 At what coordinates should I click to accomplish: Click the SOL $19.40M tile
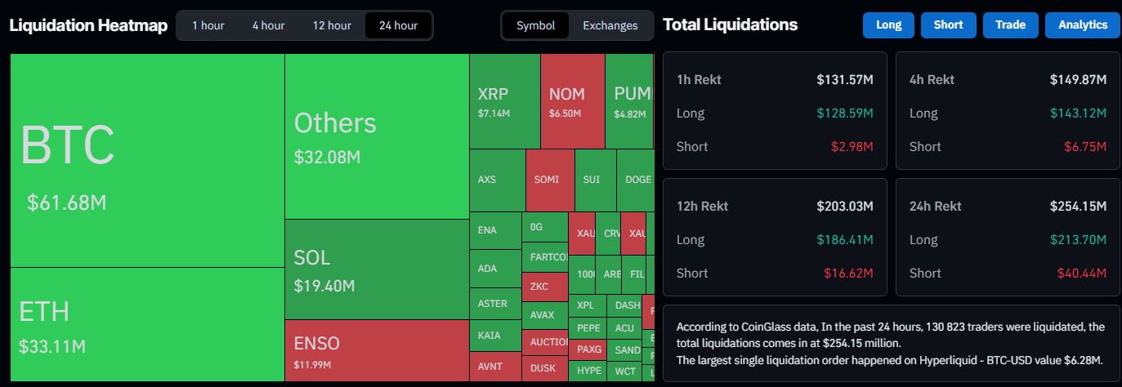[x=376, y=269]
